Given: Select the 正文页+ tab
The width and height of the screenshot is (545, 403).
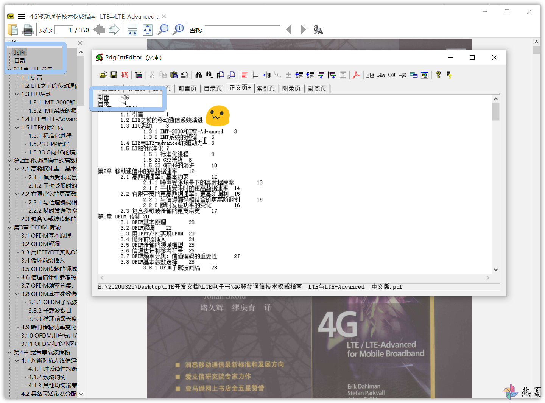Looking at the screenshot, I should click(x=240, y=88).
